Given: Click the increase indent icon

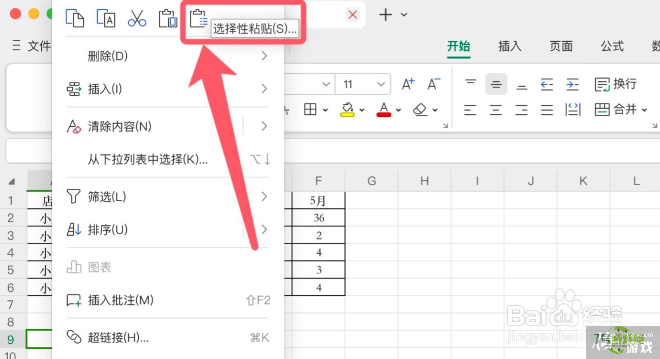Looking at the screenshot, I should point(573,84).
